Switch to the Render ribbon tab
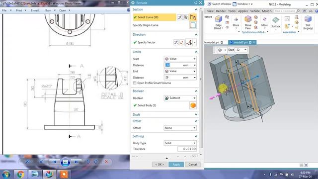This screenshot has width=318, height=179. click(221, 11)
